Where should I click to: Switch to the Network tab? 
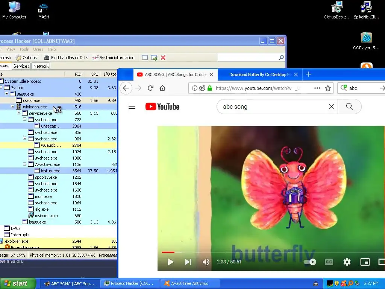point(41,66)
